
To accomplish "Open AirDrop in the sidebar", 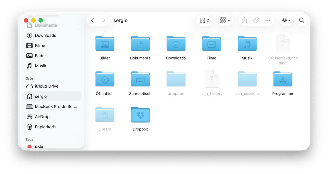I will [x=52, y=117].
